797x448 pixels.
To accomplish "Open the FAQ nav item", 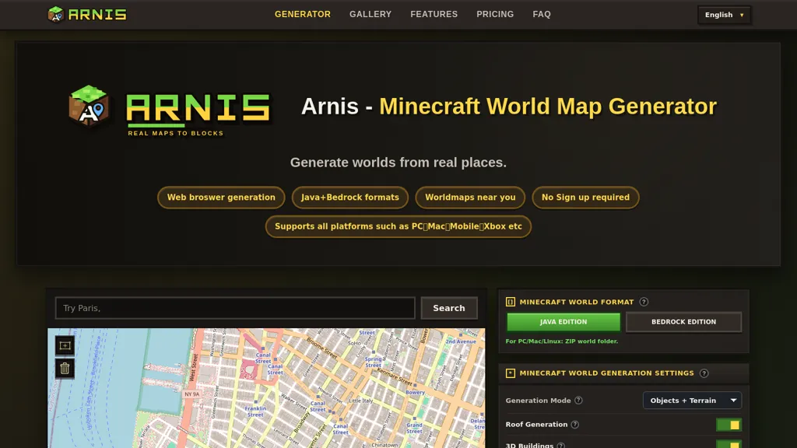I will 542,14.
